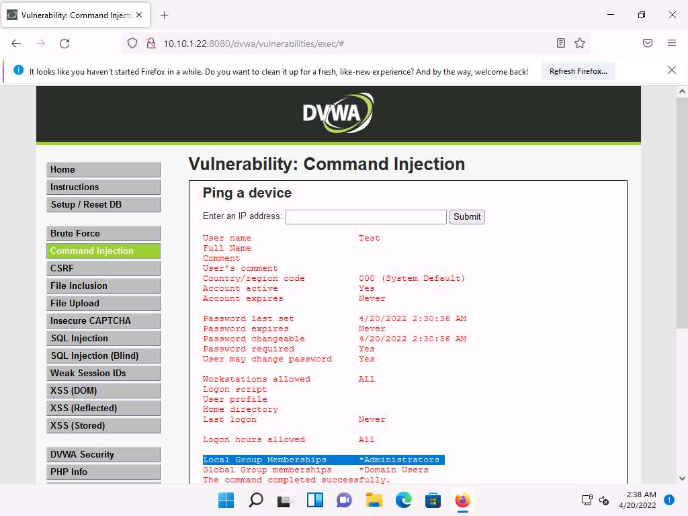Image resolution: width=688 pixels, height=516 pixels.
Task: Click the shield tracking protection icon
Action: pyautogui.click(x=132, y=44)
